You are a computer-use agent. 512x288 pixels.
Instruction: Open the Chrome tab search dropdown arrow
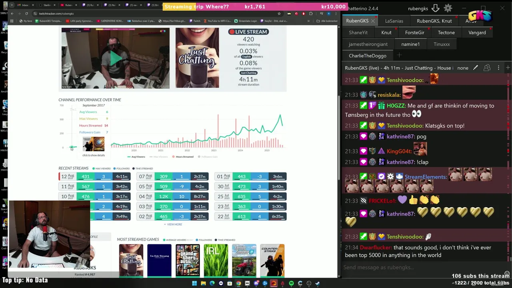tap(11, 5)
